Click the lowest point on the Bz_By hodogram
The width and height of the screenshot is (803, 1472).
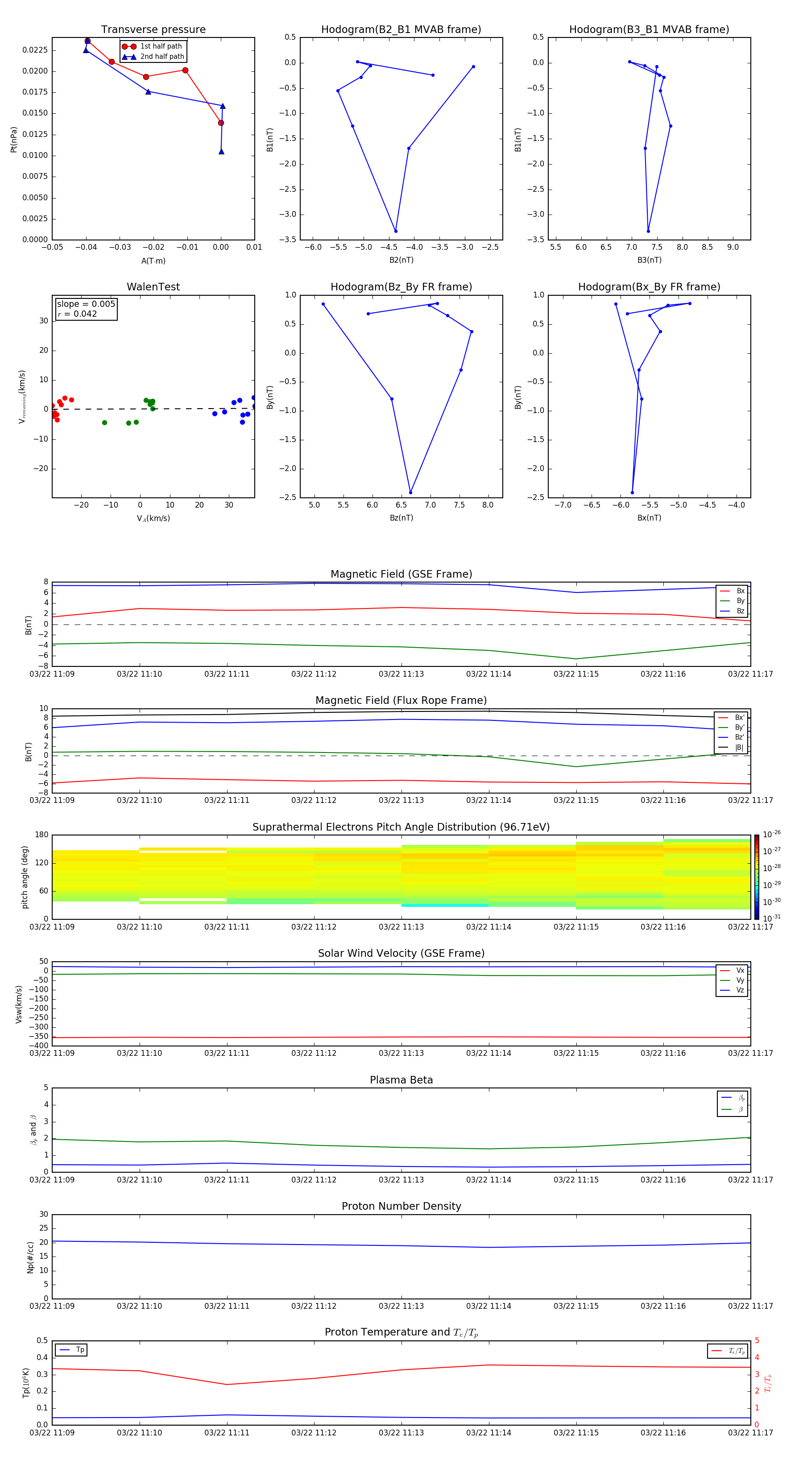(x=410, y=492)
